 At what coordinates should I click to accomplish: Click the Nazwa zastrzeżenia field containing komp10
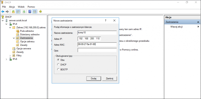97,32
